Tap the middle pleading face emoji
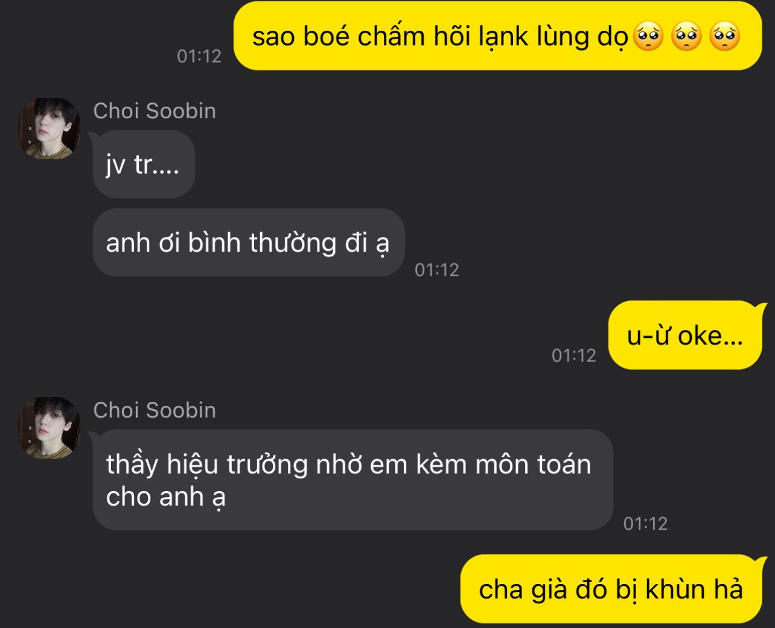The width and height of the screenshot is (775, 628). (686, 36)
